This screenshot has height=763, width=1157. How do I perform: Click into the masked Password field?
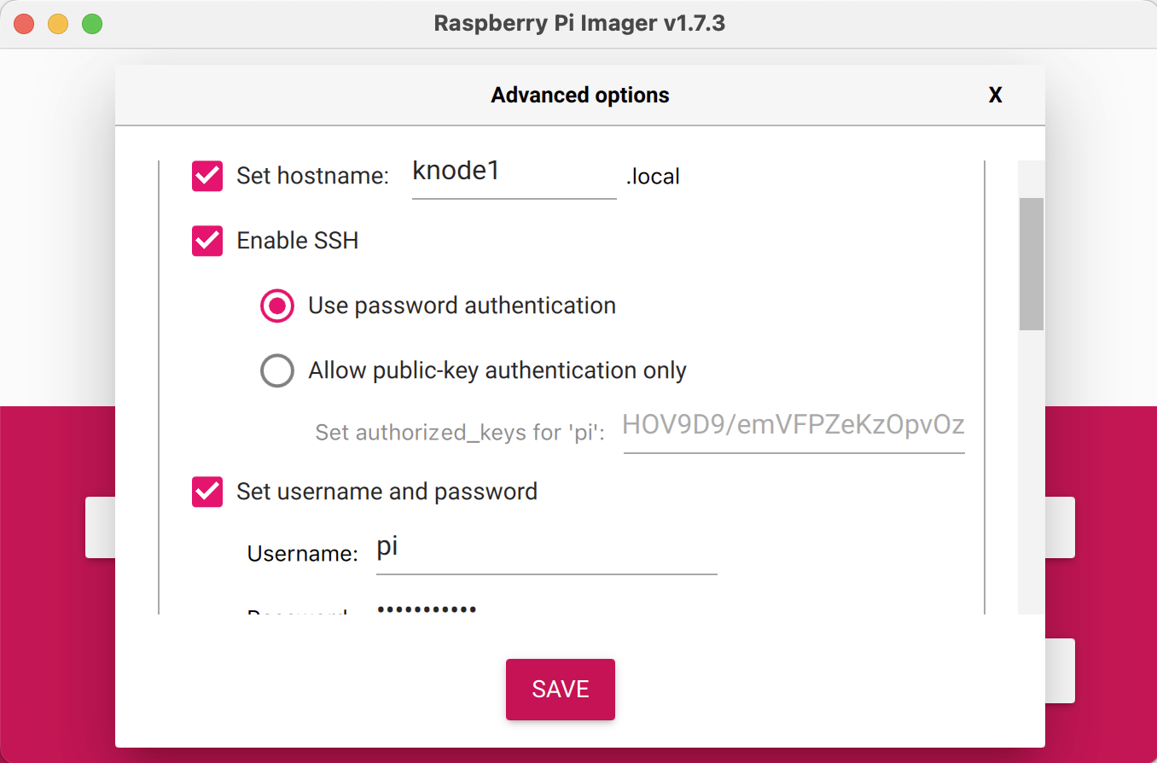(546, 609)
